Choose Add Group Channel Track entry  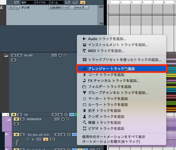coord(122,93)
